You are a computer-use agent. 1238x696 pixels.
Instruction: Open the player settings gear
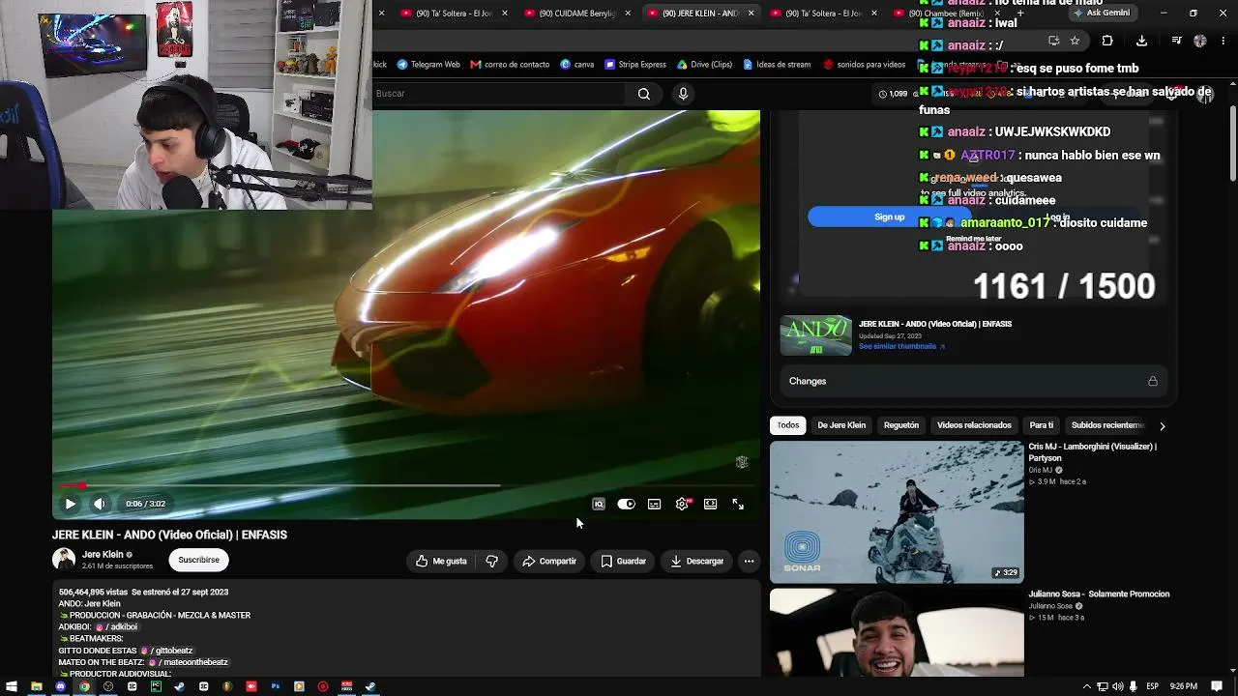pyautogui.click(x=682, y=504)
